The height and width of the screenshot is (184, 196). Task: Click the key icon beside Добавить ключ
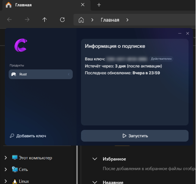12,136
